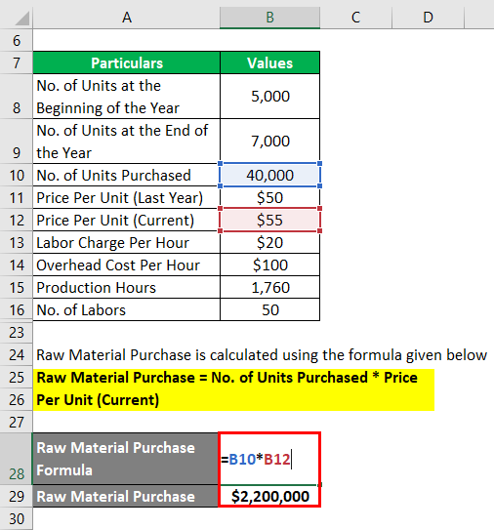Select row 8 header
Image resolution: width=494 pixels, height=530 pixels.
coord(17,97)
